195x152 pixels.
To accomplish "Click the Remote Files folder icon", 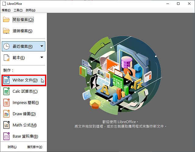I will pos(6,31).
